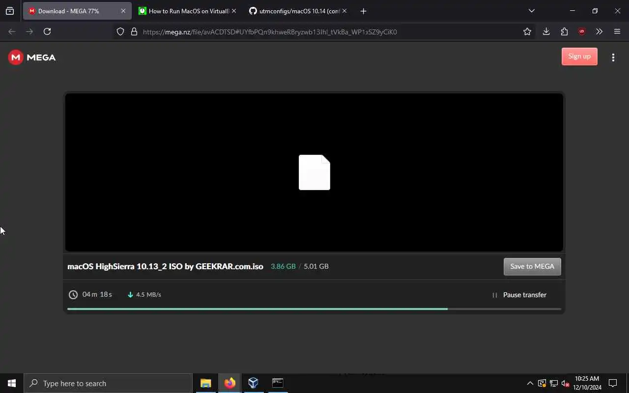The image size is (629, 393).
Task: Click the site security padlock icon
Action: pos(134,31)
